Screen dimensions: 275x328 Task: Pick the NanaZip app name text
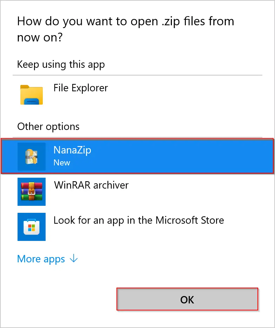pyautogui.click(x=72, y=150)
